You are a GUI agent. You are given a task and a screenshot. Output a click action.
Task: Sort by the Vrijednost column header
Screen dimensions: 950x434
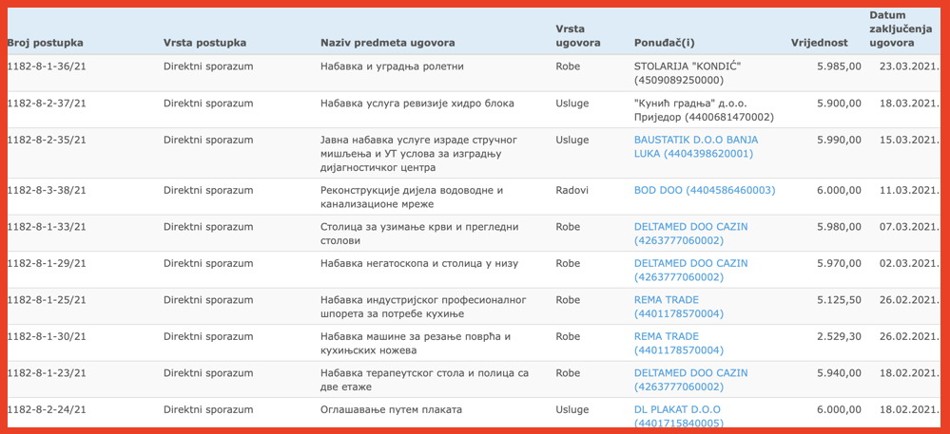click(820, 43)
